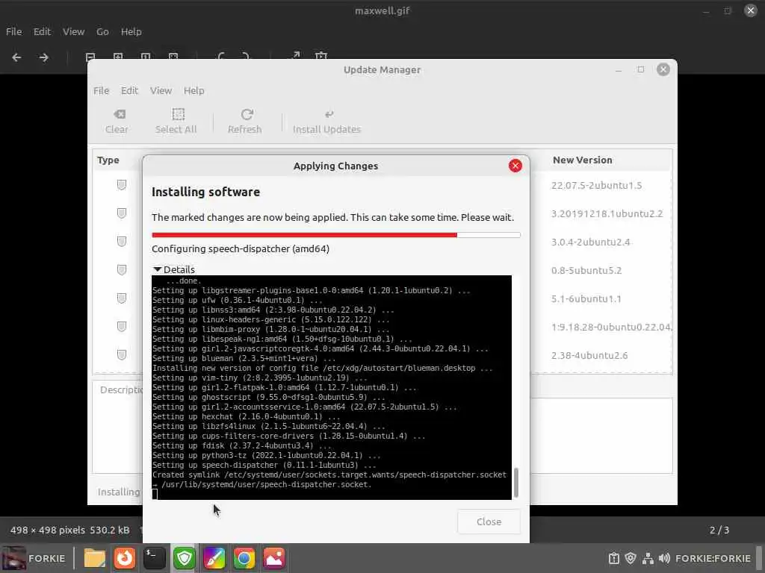
Task: Open the image viewer Help menu
Action: point(131,31)
